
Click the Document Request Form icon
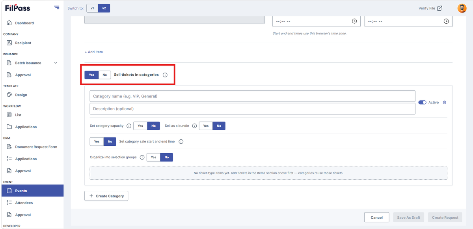pyautogui.click(x=9, y=147)
